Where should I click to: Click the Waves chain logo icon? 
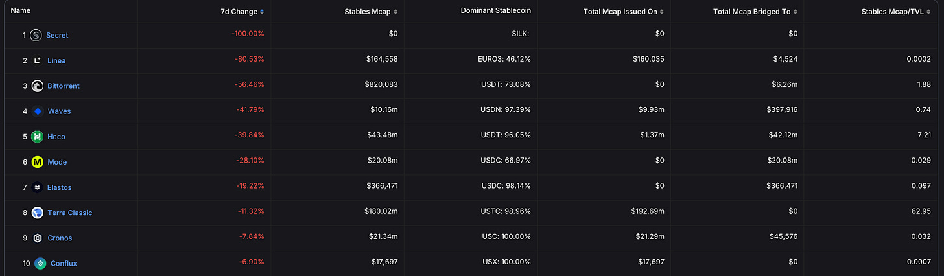38,111
